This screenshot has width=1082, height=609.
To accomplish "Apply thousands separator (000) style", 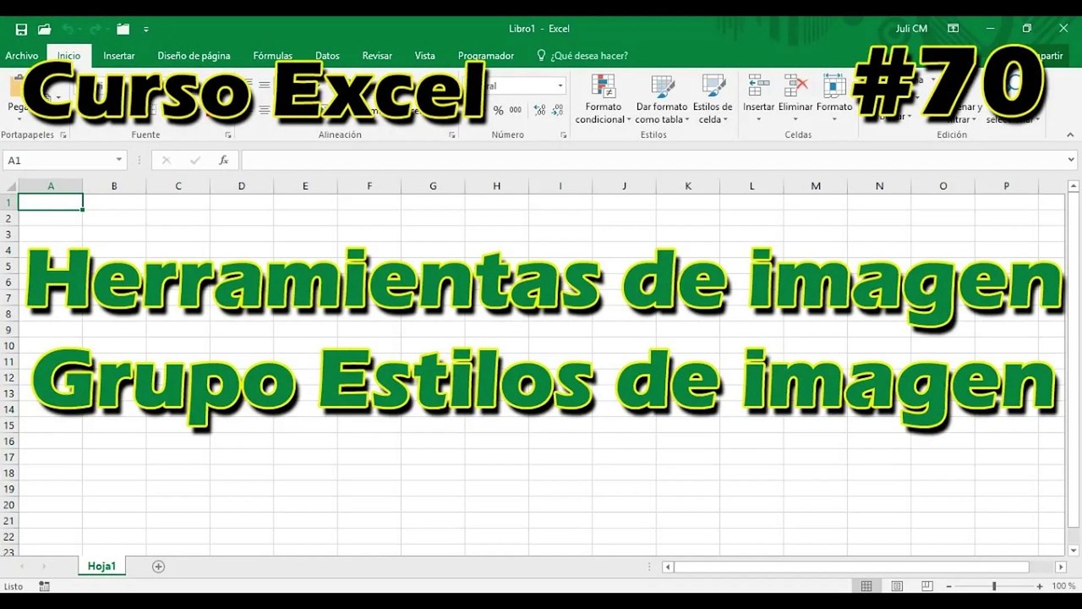I will 516,110.
